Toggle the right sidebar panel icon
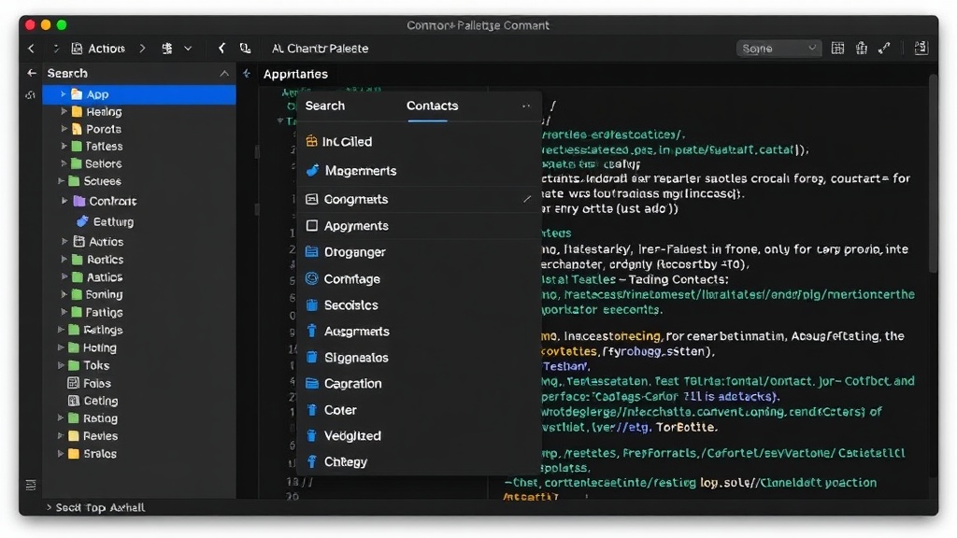 [921, 48]
